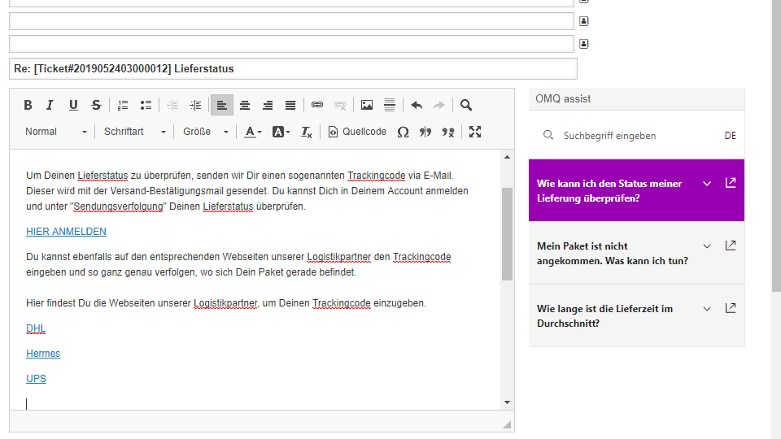
Task: Expand 'Wie lange ist die Lieferzeit' answer
Action: tap(707, 309)
